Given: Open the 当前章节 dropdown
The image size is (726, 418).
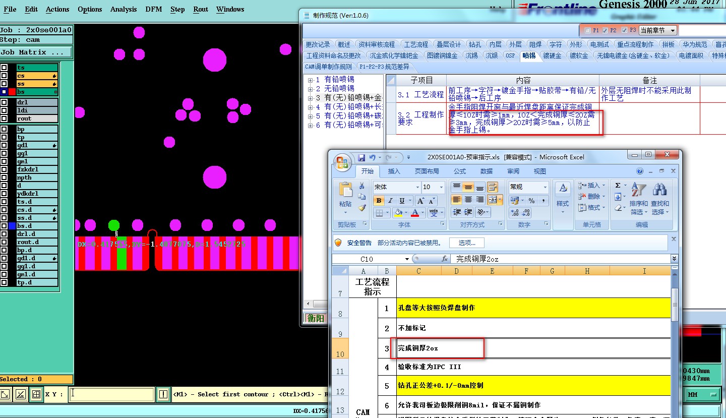Looking at the screenshot, I should point(657,30).
